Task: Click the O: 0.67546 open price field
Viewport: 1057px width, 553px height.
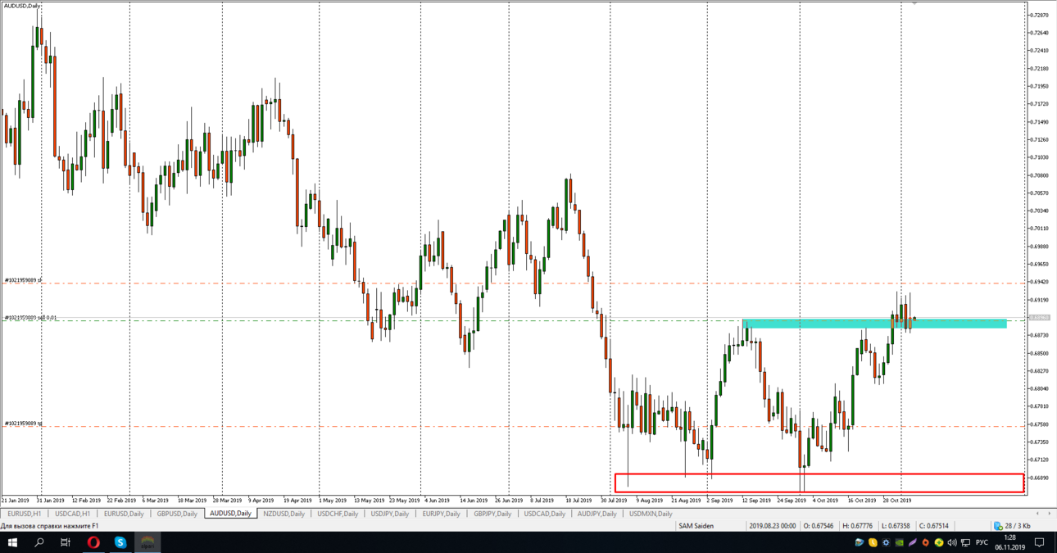Action: [820, 526]
